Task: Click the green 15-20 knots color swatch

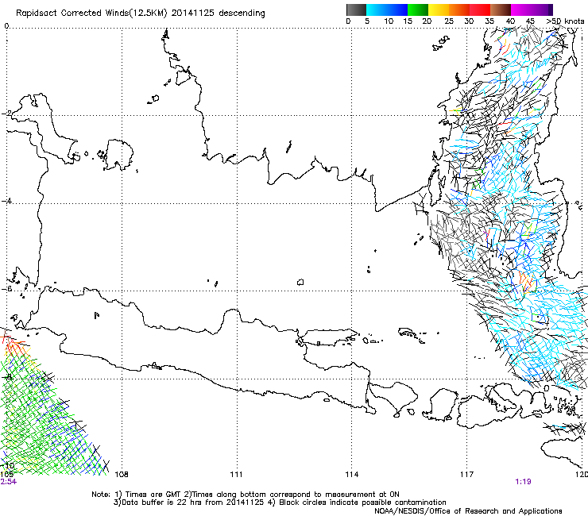Action: pyautogui.click(x=418, y=10)
